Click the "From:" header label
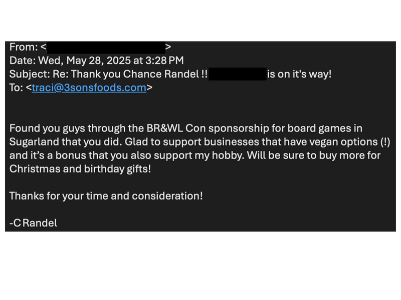The width and height of the screenshot is (401, 300). [x=24, y=47]
